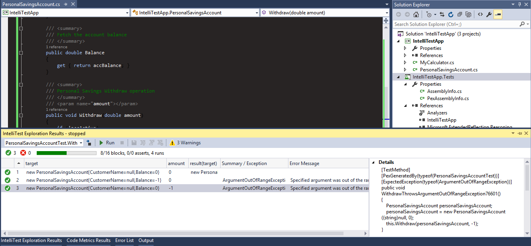The width and height of the screenshot is (531, 246).
Task: Switch to IntelliTest Exploration Results tab
Action: (x=32, y=240)
